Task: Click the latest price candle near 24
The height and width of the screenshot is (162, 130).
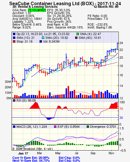Action: pos(118,46)
